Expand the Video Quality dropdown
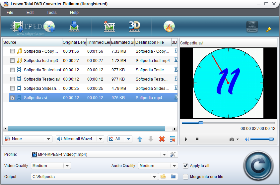 [67, 166]
